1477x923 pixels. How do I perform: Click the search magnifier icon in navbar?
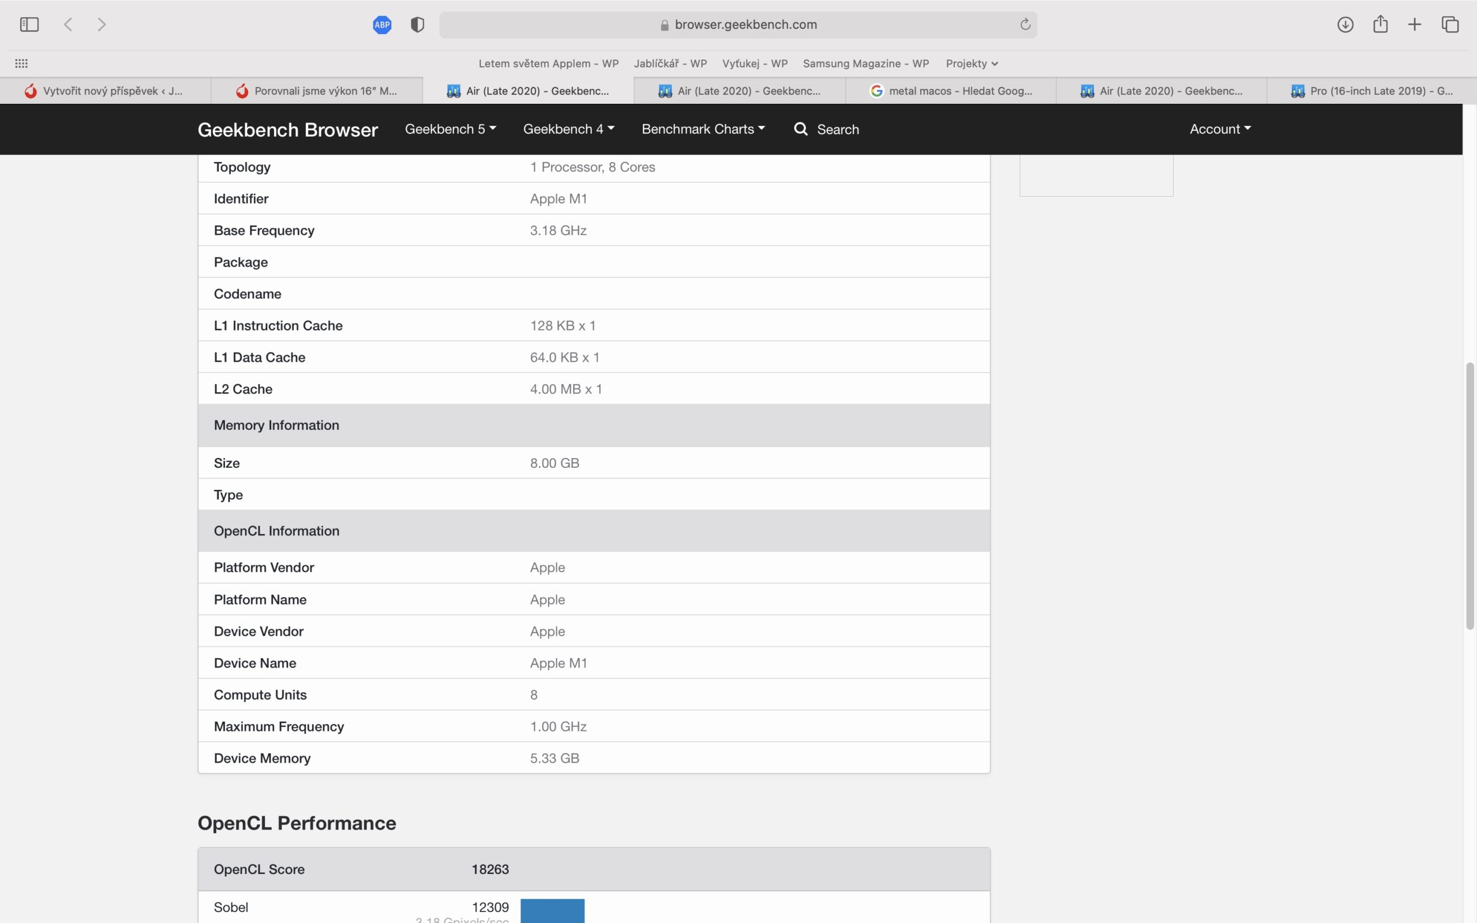point(801,129)
